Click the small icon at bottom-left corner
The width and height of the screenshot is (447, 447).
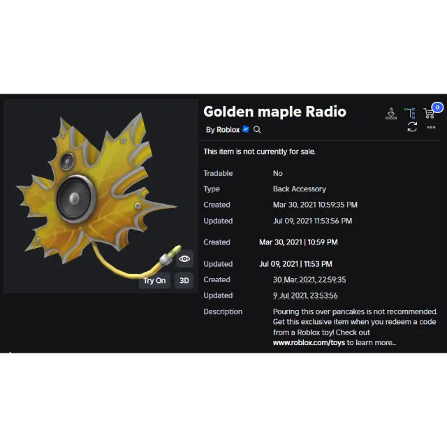tap(8, 355)
